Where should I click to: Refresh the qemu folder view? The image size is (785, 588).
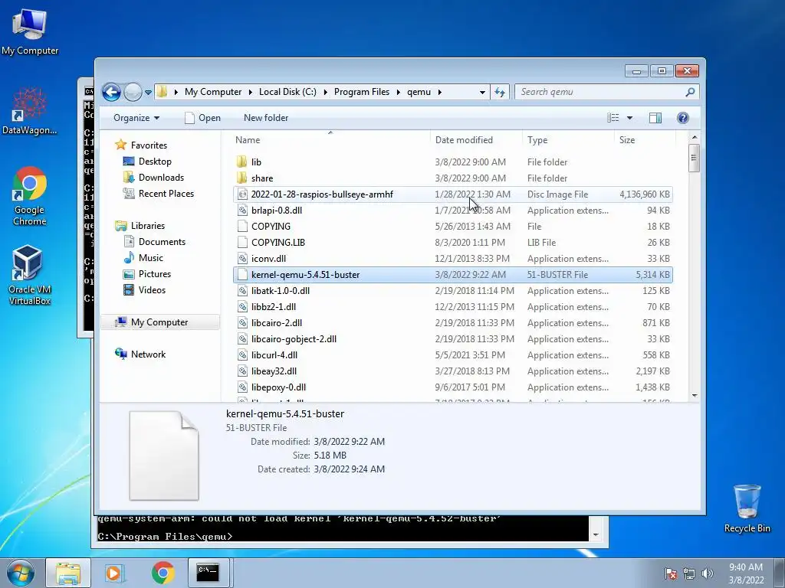click(500, 92)
